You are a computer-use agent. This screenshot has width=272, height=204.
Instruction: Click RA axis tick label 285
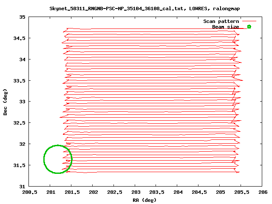tap(221, 192)
